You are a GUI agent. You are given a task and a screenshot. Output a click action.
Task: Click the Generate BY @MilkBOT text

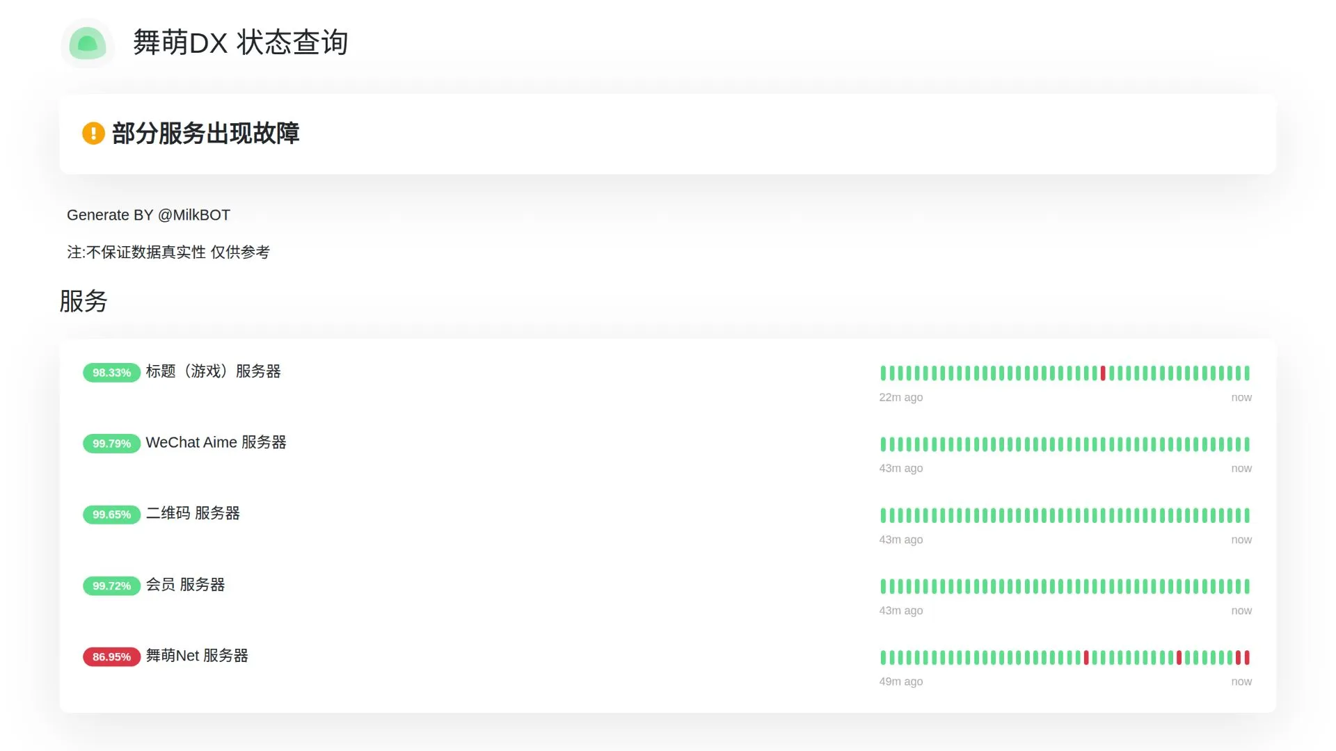tap(148, 215)
